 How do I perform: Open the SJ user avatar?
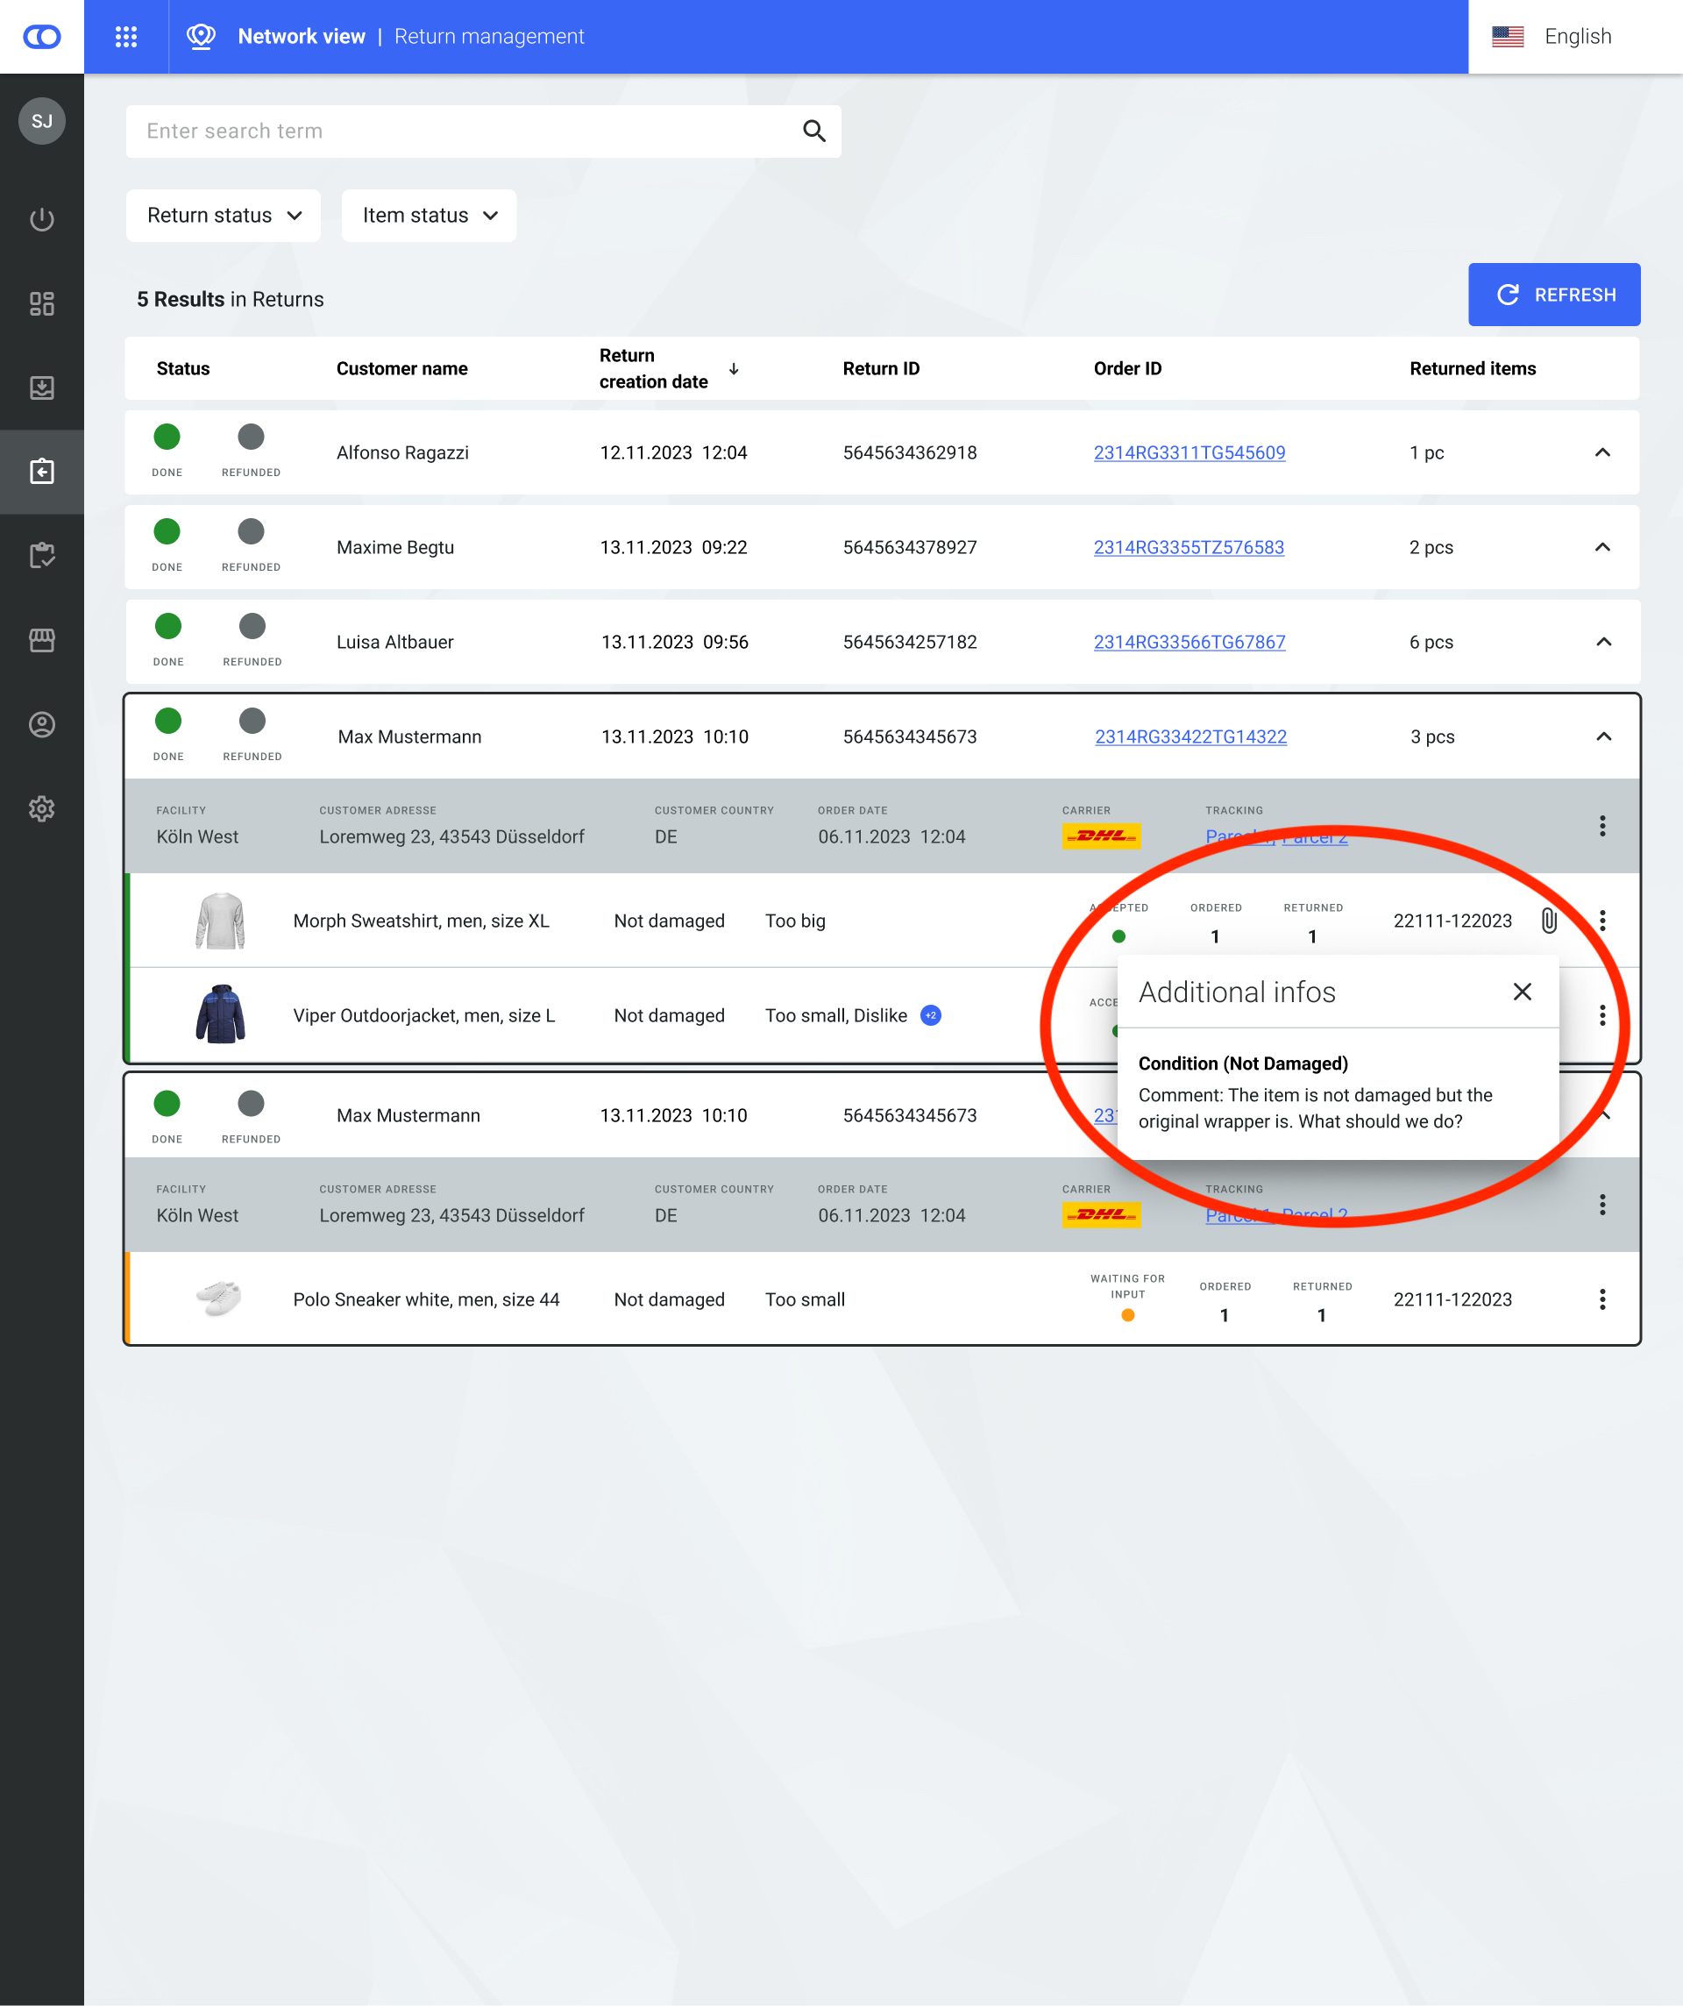pos(41,121)
